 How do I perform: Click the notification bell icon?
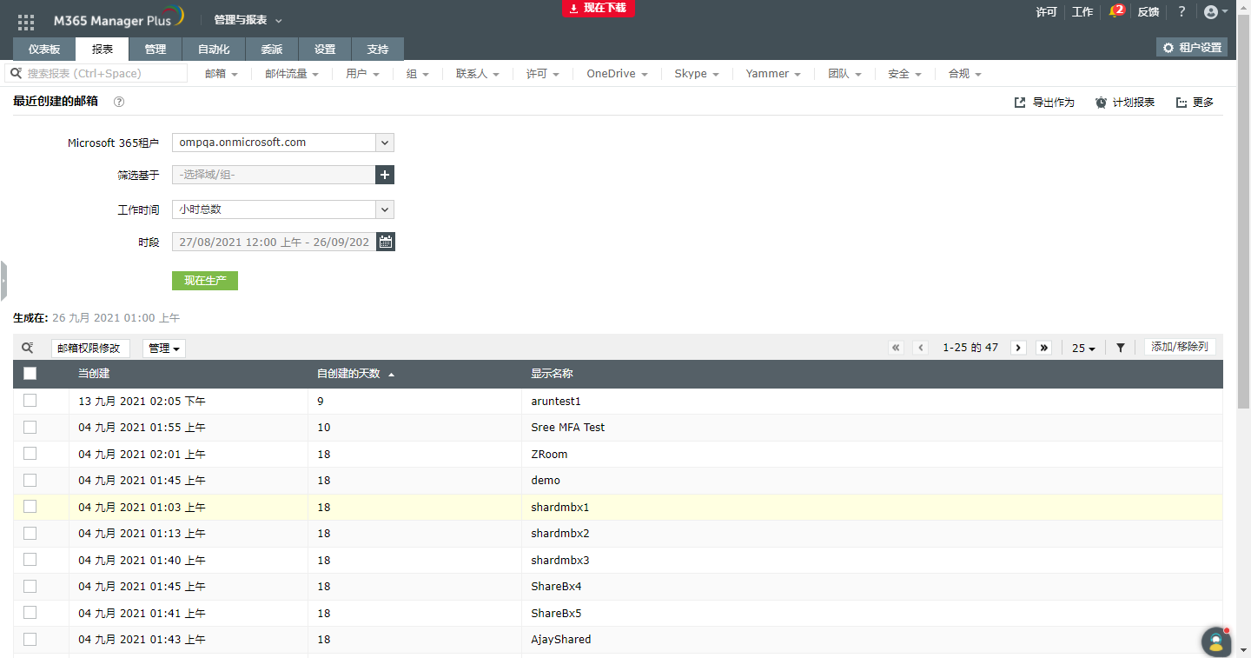(x=1116, y=12)
